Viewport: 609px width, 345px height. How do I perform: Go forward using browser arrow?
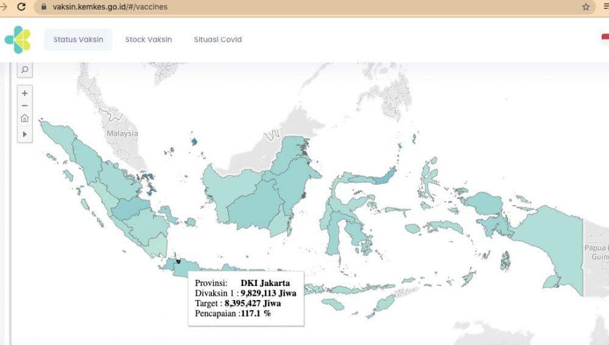(x=2, y=7)
